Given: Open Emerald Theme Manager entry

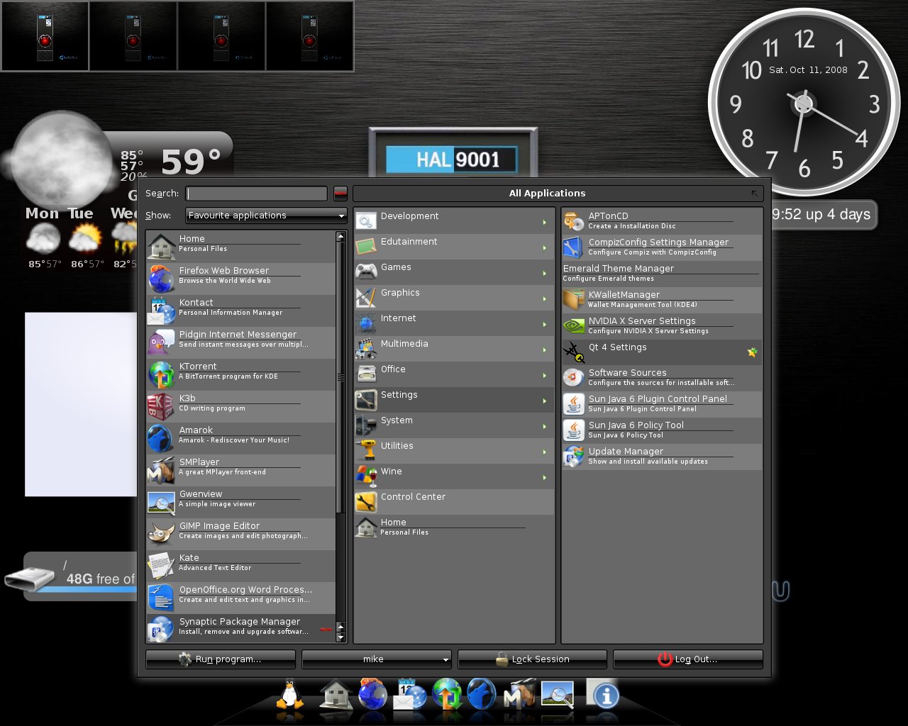Looking at the screenshot, I should (662, 274).
